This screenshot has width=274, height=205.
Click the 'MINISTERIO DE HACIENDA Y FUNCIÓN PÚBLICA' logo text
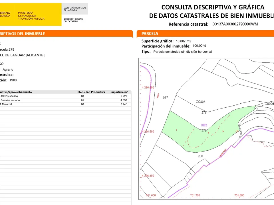tap(31, 16)
